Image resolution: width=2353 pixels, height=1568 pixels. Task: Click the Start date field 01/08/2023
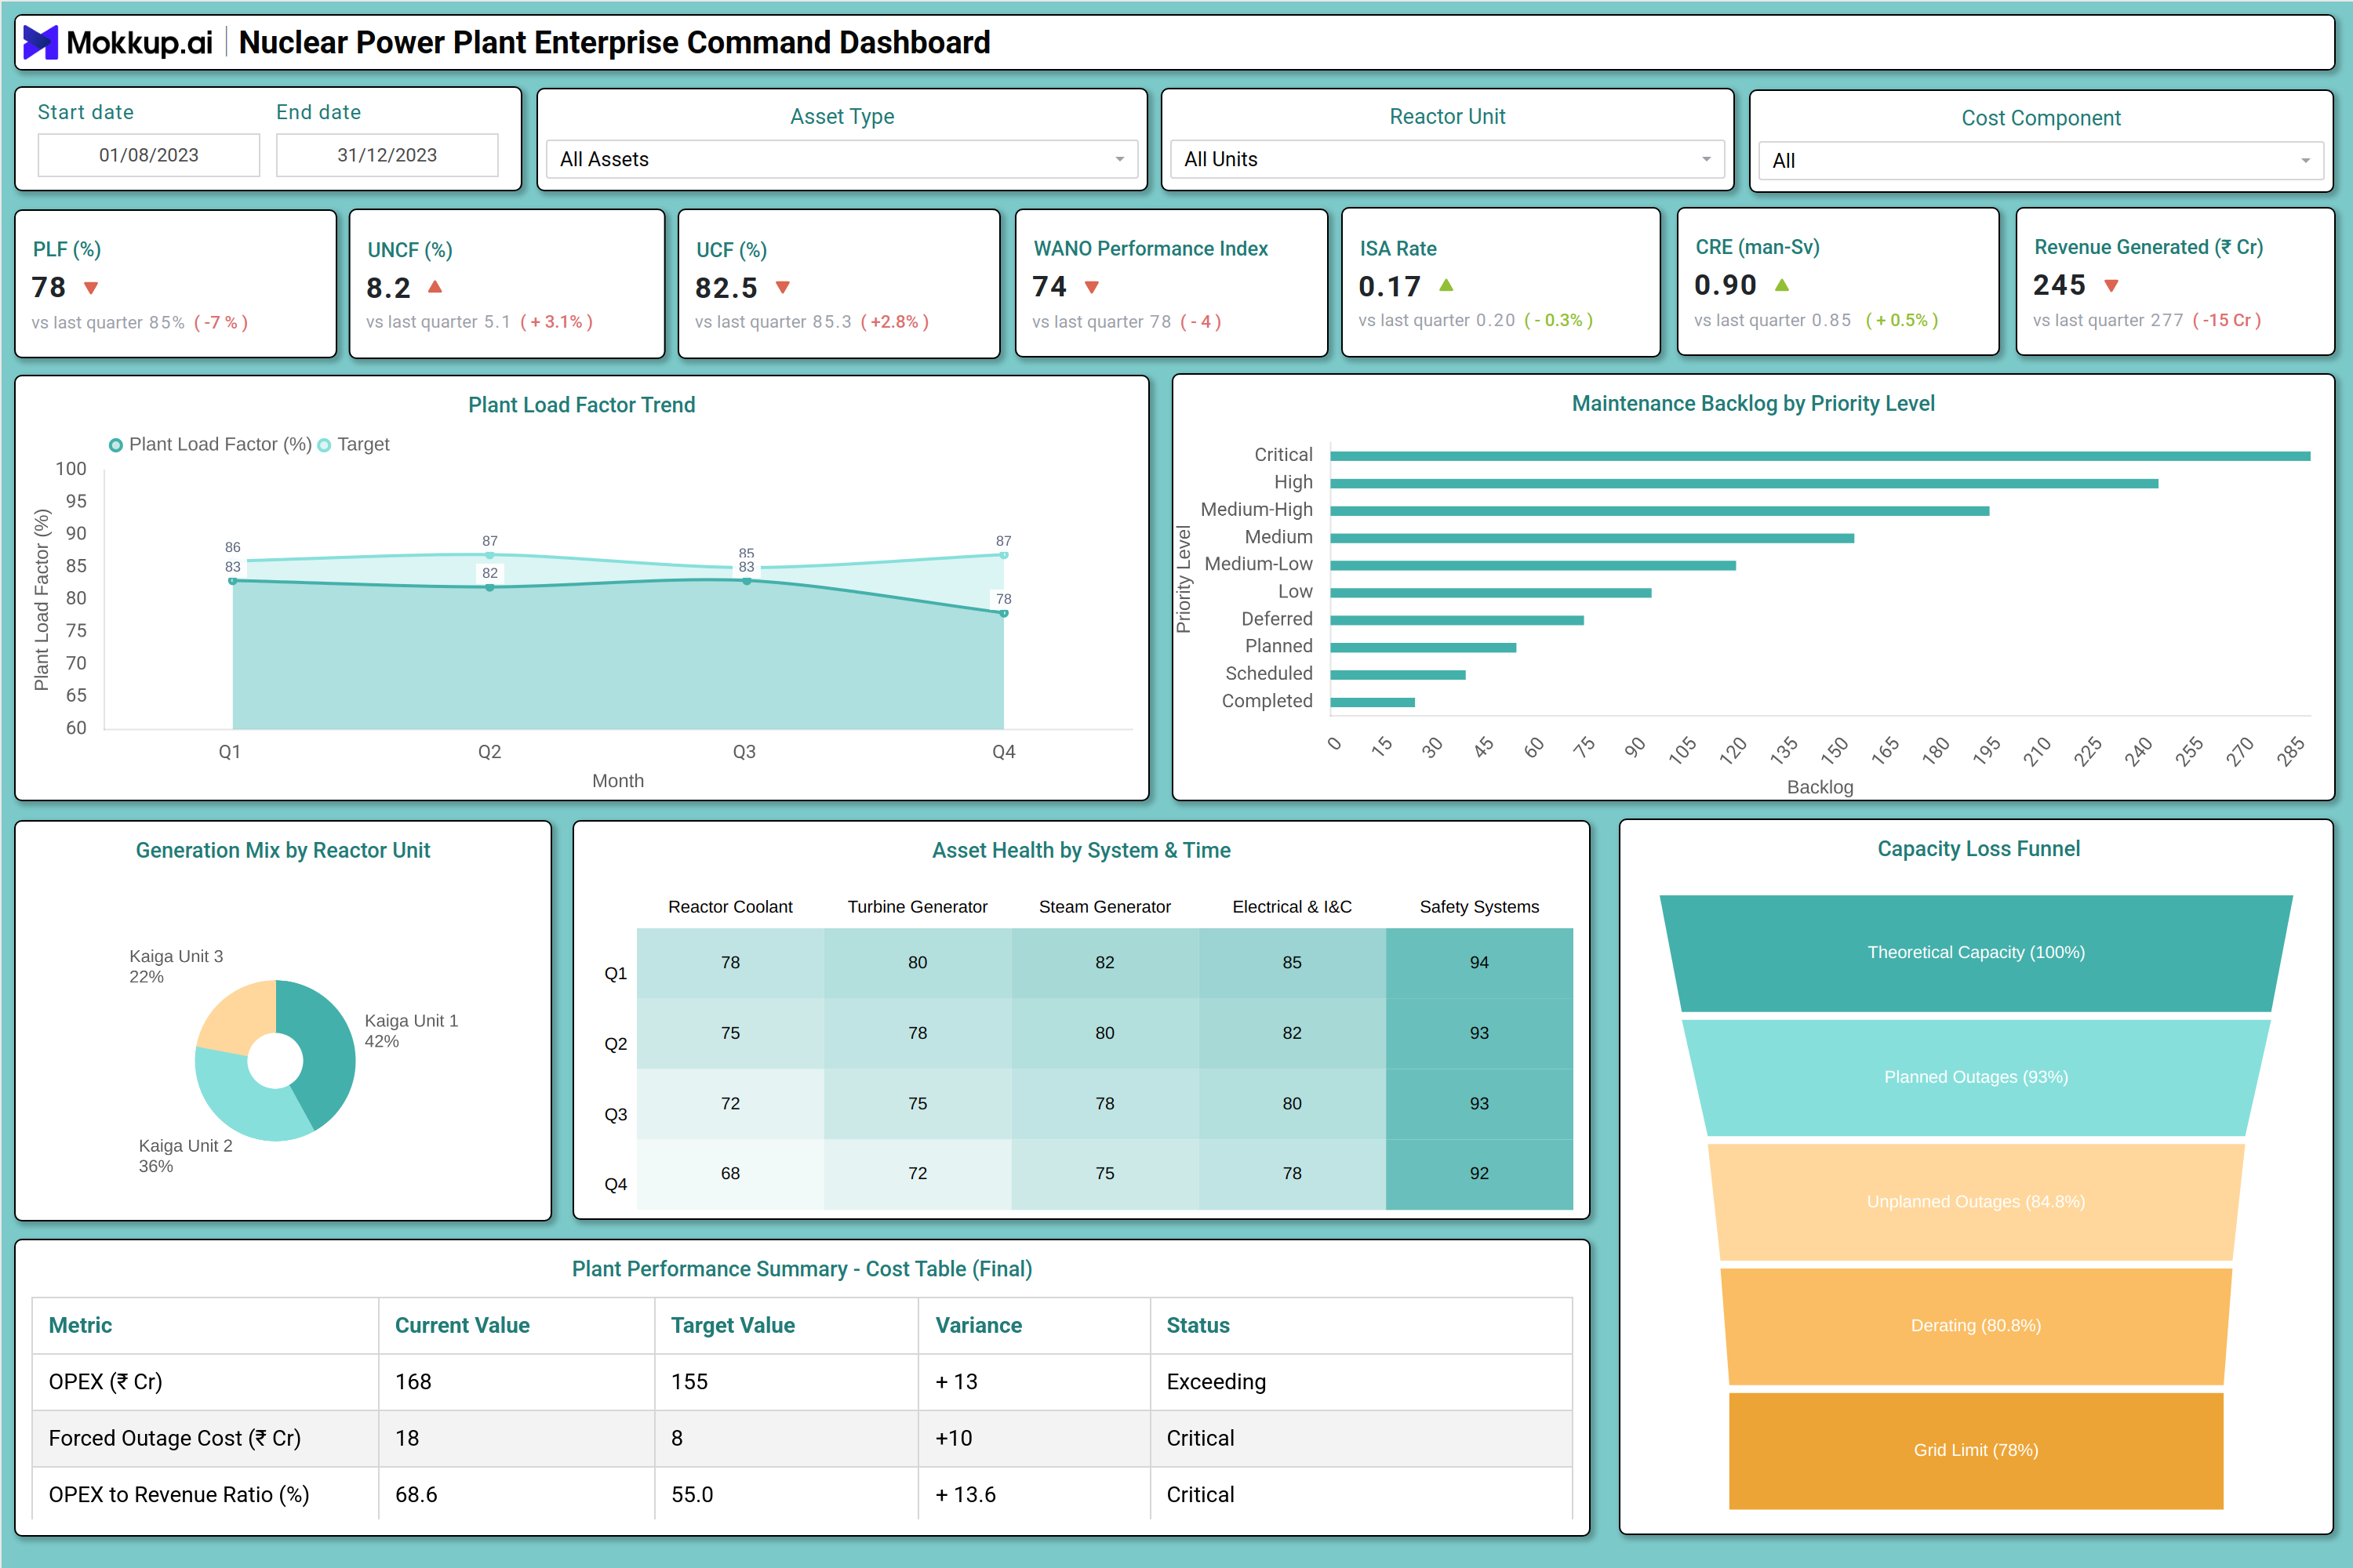point(149,155)
